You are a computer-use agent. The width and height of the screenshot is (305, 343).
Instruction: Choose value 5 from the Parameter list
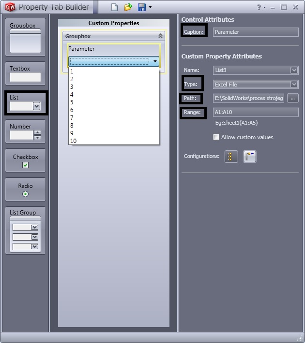point(72,102)
